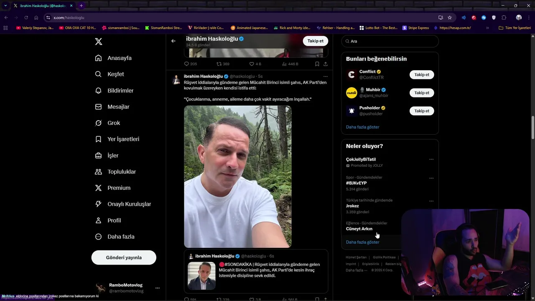Image resolution: width=535 pixels, height=301 pixels.
Task: Open Chrome three-dot menu
Action: (528, 18)
